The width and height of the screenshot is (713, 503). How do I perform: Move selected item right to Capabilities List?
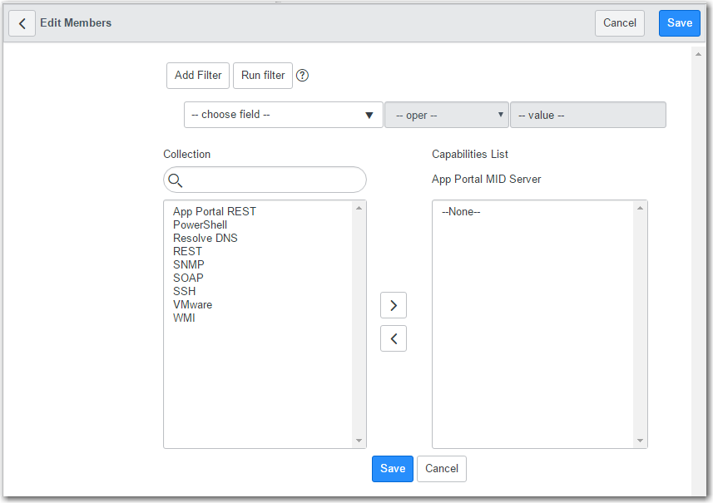[394, 305]
